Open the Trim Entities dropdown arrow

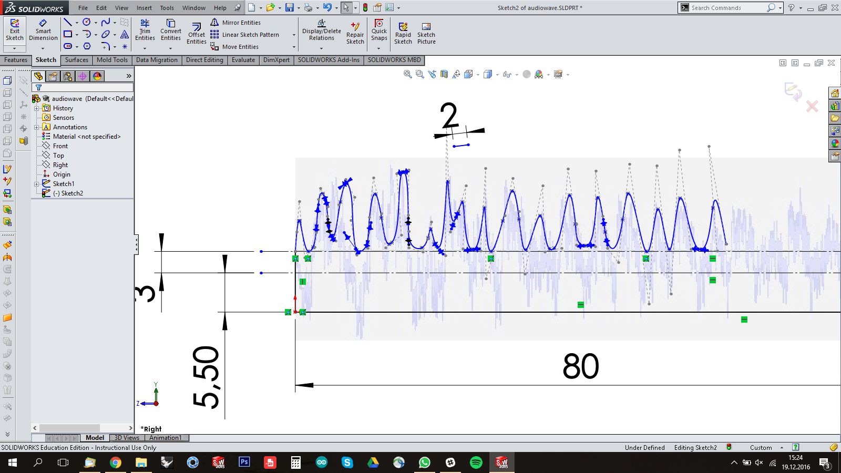tap(145, 48)
